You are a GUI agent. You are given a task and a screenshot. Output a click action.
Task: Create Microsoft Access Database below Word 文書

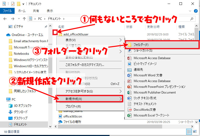pyautogui.click(x=162, y=81)
